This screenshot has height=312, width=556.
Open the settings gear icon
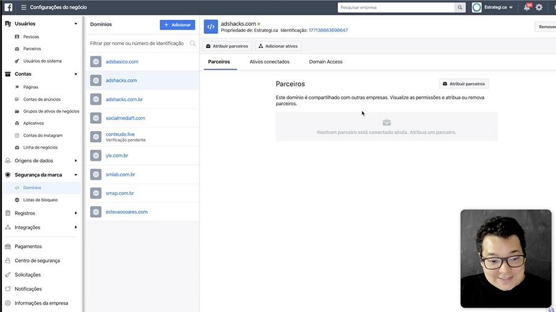539,7
